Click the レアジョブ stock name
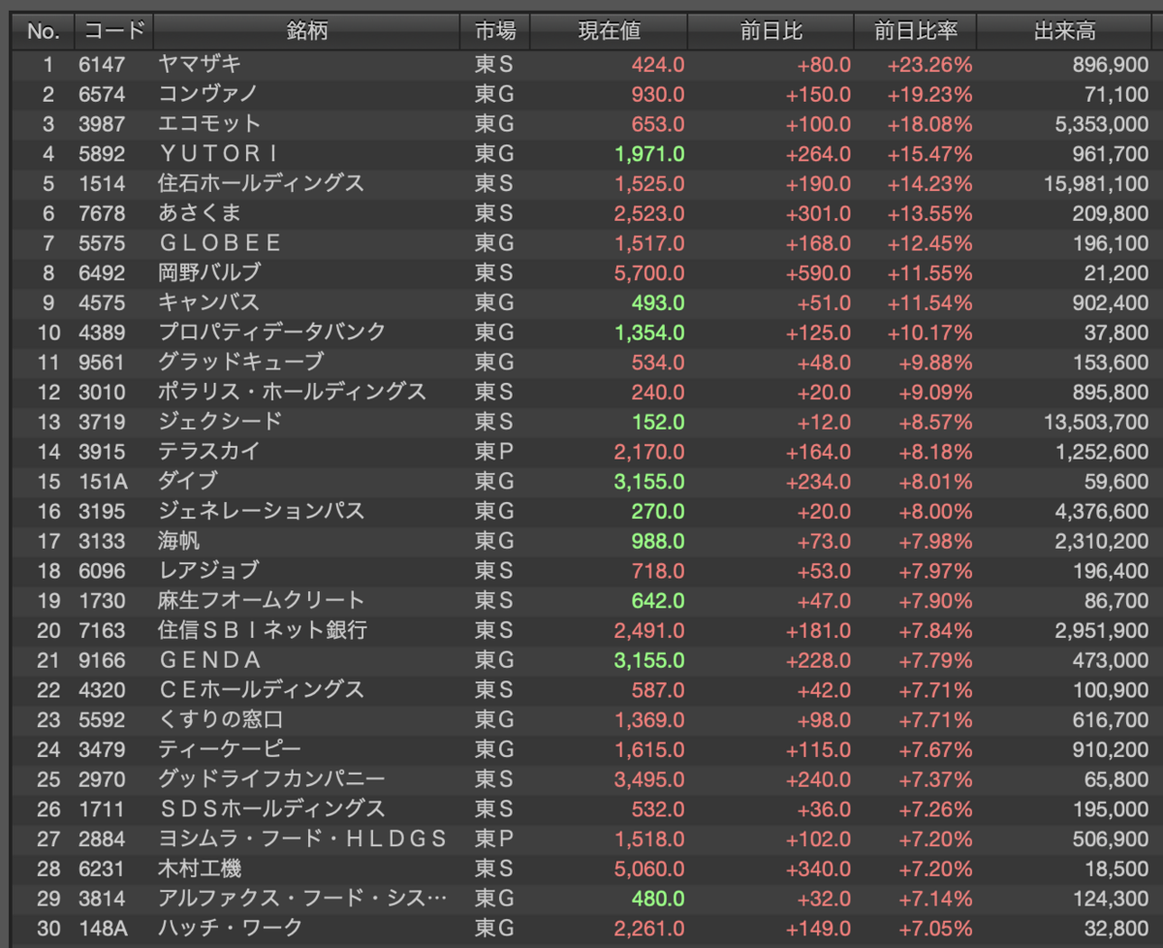Image resolution: width=1163 pixels, height=948 pixels. pos(209,571)
